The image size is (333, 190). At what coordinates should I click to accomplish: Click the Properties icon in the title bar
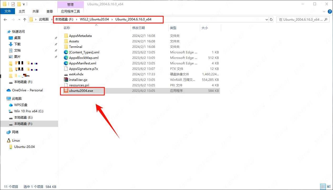13,4
